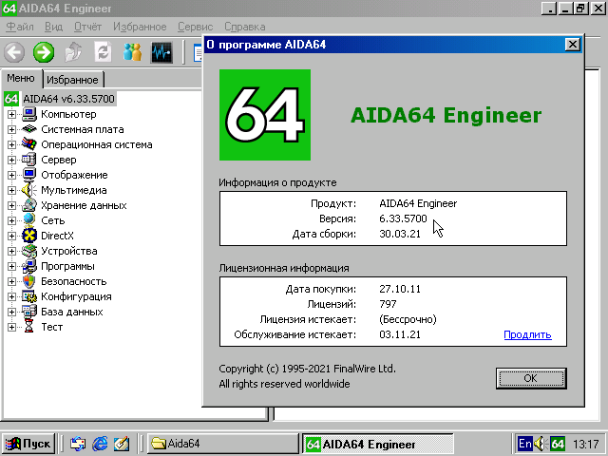
Task: Expand the Сеть tree node
Action: [x=12, y=220]
